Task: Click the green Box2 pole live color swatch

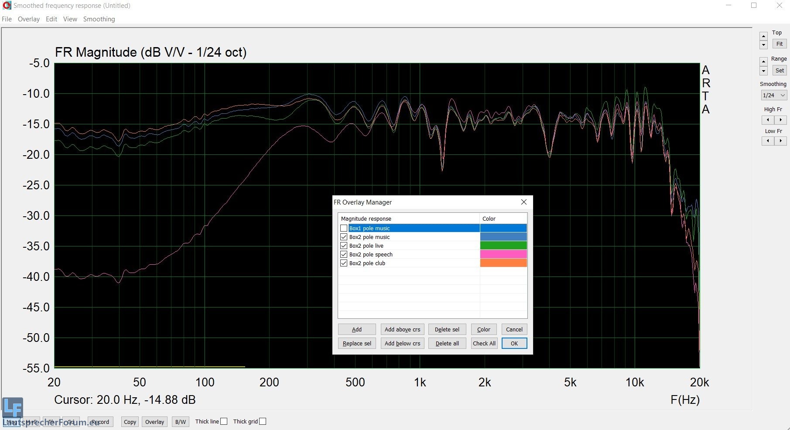Action: pos(503,246)
